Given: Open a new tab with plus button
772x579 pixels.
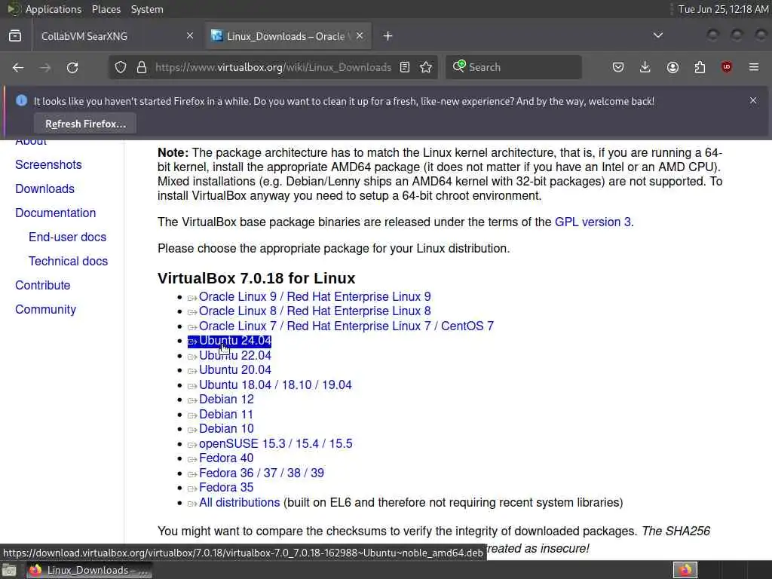Looking at the screenshot, I should pyautogui.click(x=388, y=36).
